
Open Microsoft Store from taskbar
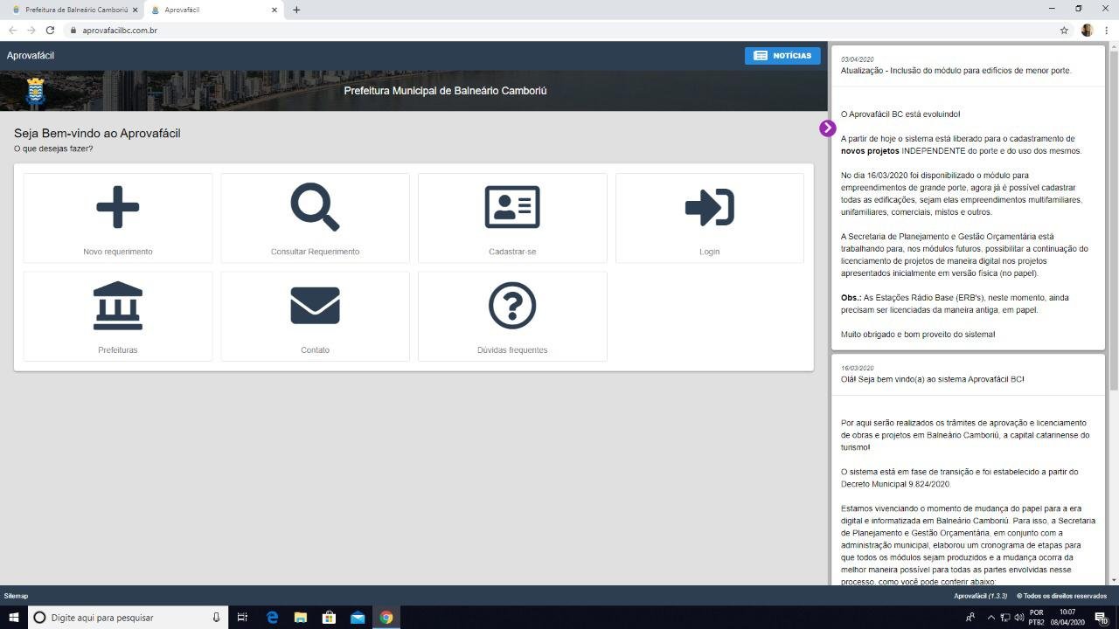(329, 618)
